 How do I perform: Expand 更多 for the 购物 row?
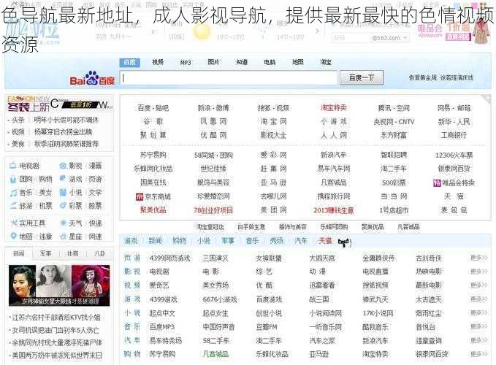pyautogui.click(x=478, y=354)
